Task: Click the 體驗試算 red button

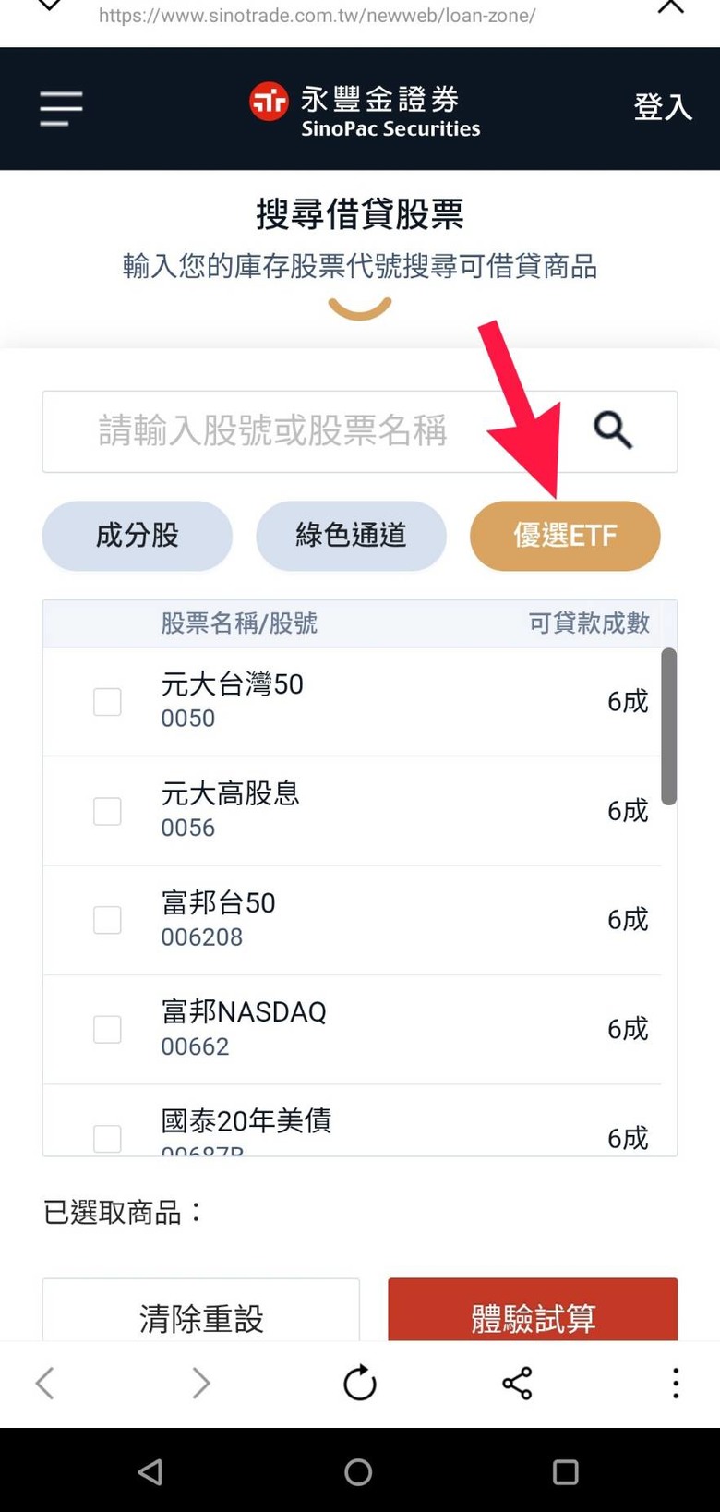Action: 533,1310
